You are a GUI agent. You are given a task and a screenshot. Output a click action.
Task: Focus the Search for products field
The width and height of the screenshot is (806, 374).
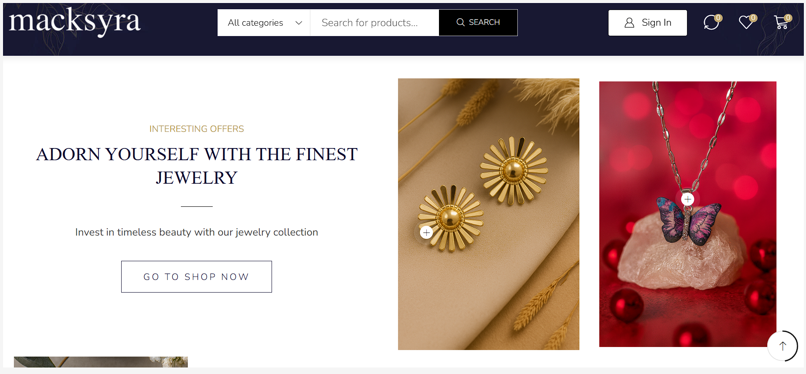[x=374, y=23]
